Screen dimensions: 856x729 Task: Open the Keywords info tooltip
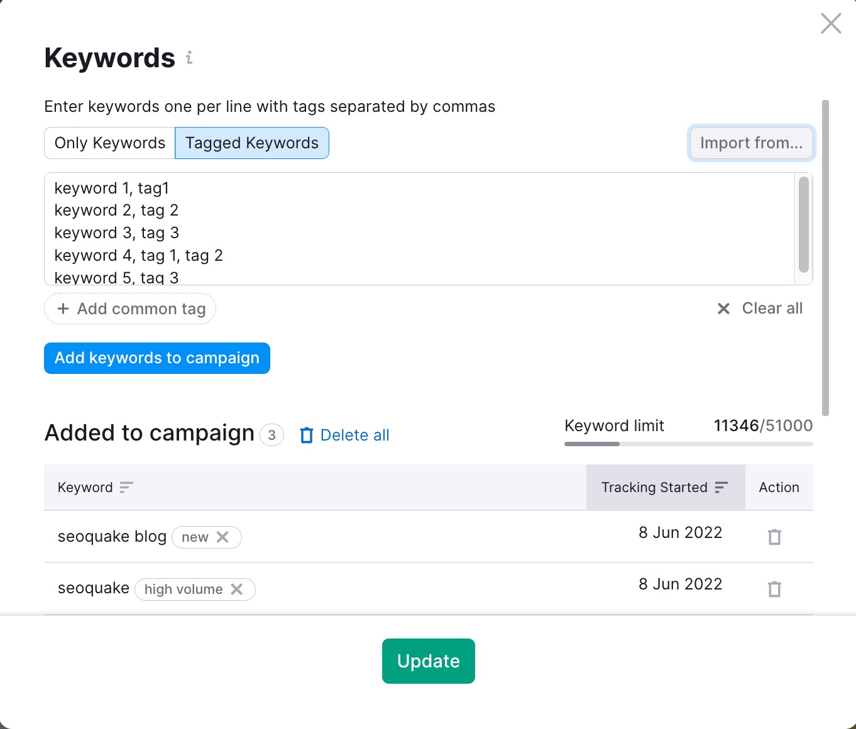190,59
